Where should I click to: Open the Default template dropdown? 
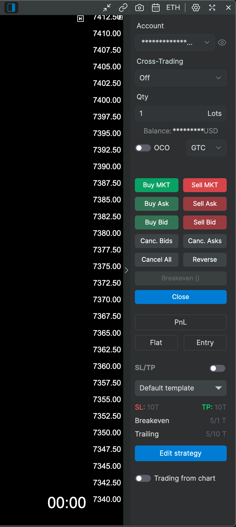point(181,388)
